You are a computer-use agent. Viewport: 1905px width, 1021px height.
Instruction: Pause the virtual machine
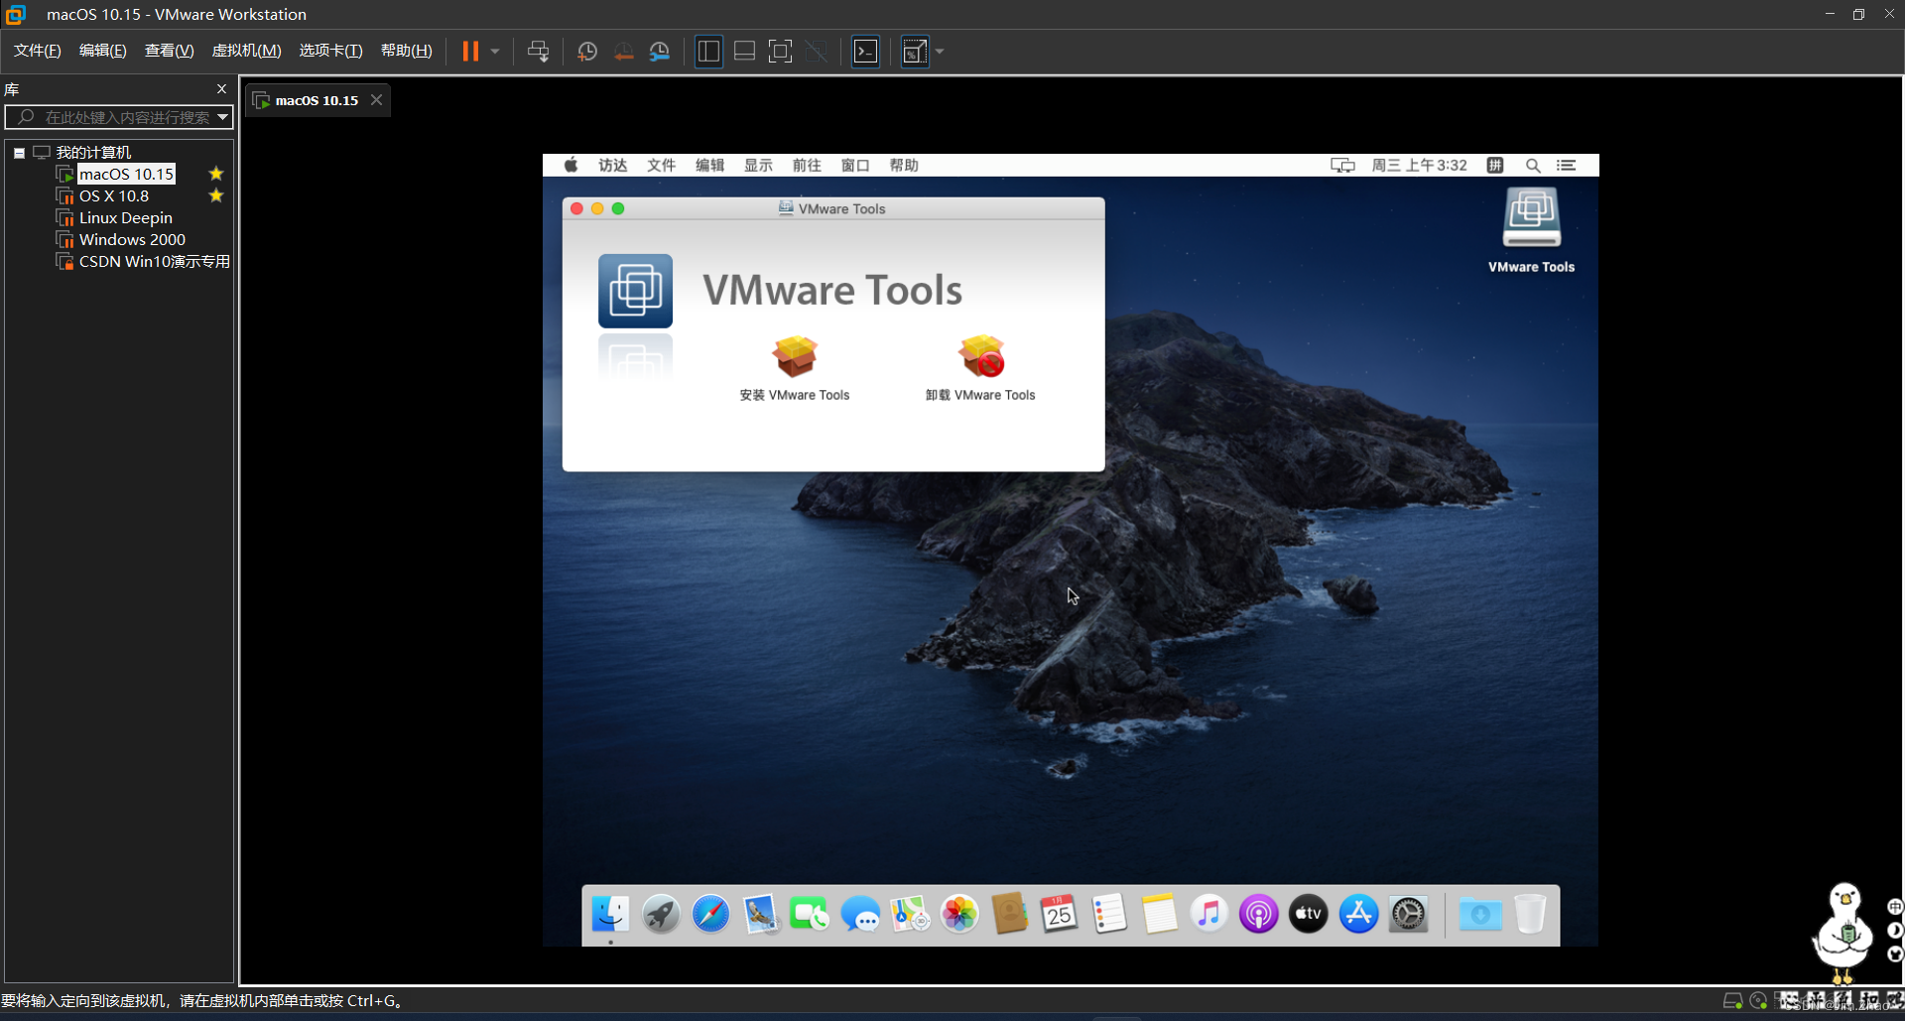pyautogui.click(x=470, y=52)
